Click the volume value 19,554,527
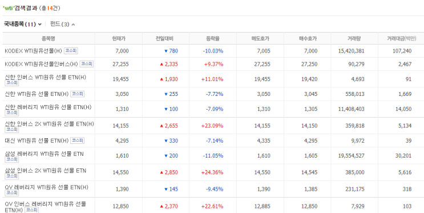This screenshot has height=213, width=424. [352, 156]
